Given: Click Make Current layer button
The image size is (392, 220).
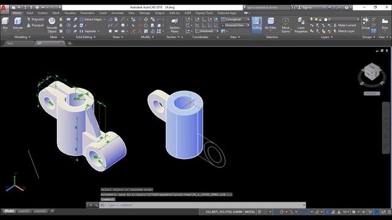Looking at the screenshot, I should click(x=344, y=25).
